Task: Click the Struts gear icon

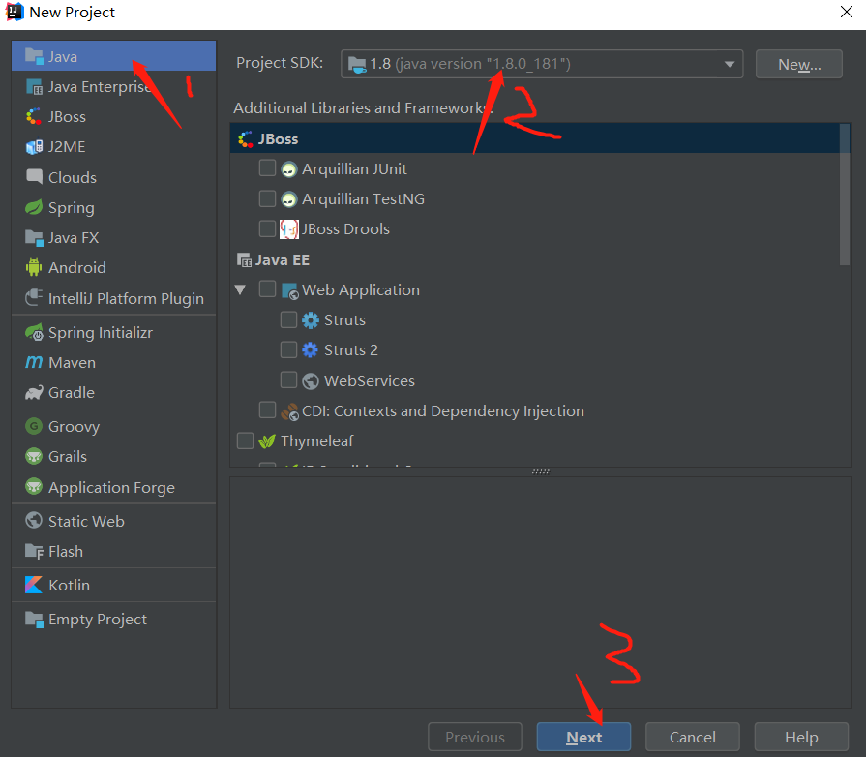Action: (311, 319)
